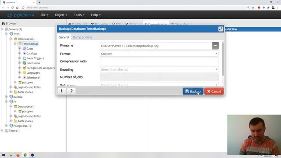
Task: Select the Foreign Data Wrappers icon
Action: click(x=25, y=68)
